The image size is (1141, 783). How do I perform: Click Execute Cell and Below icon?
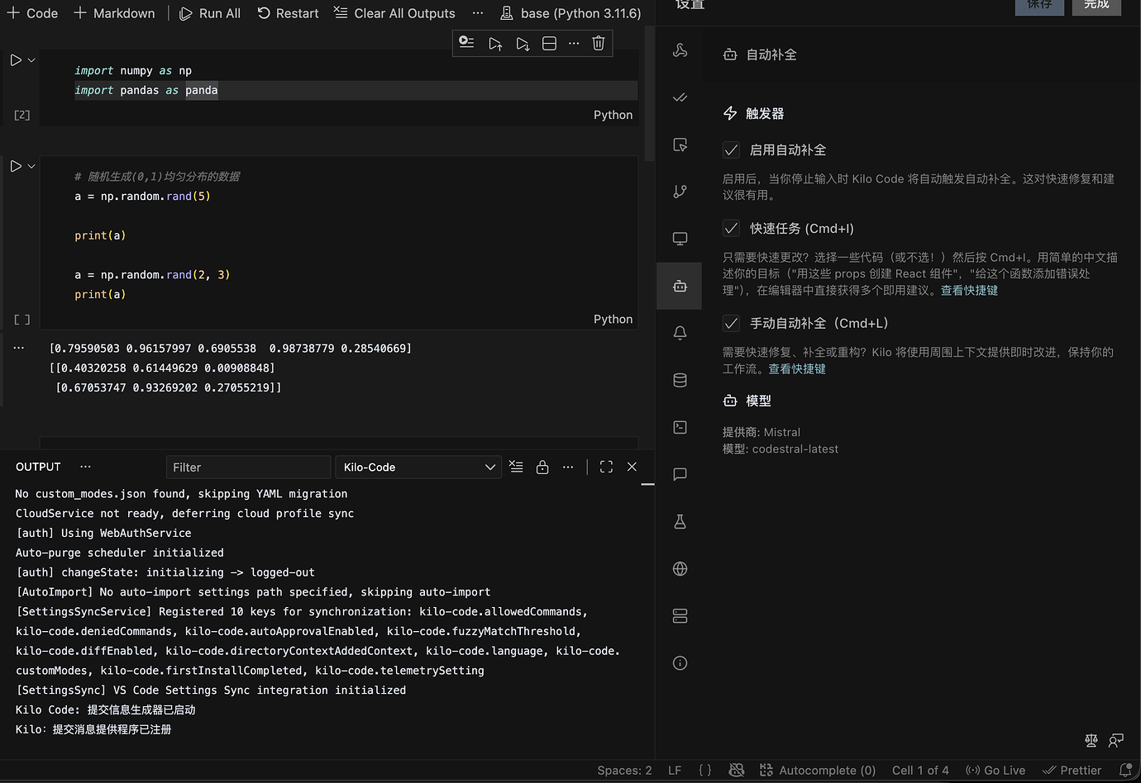click(523, 43)
